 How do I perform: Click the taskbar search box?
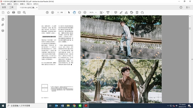[27, 106]
